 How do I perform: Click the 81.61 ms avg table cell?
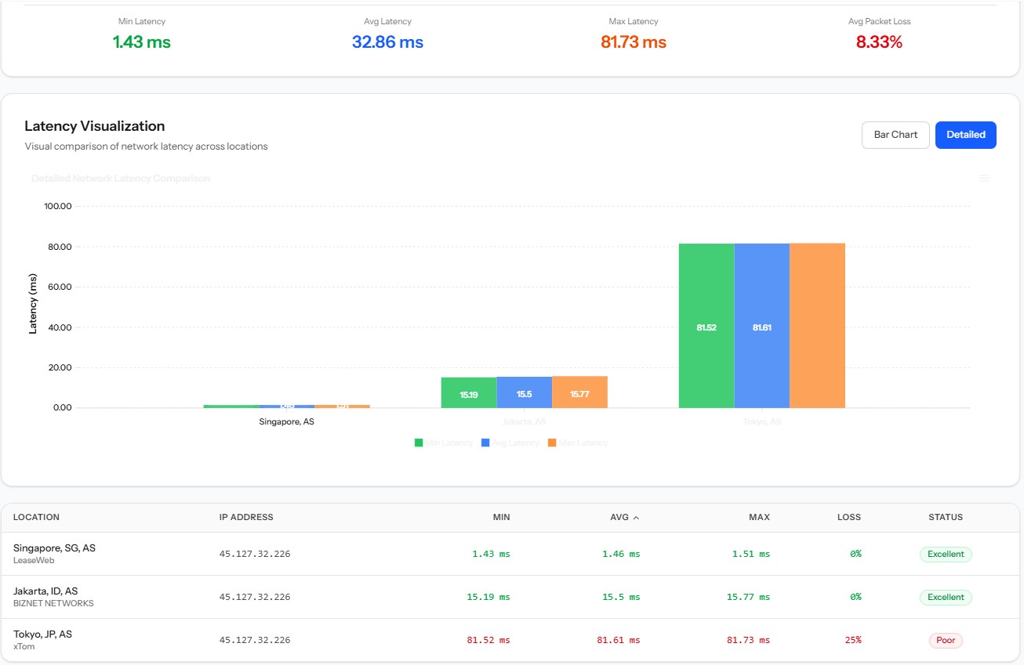(619, 640)
